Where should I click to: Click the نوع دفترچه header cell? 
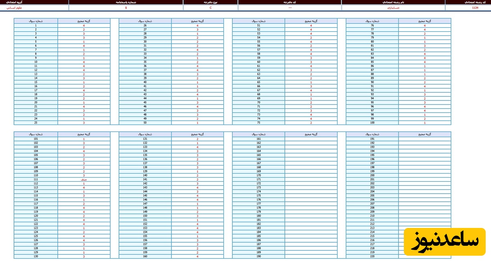click(x=210, y=2)
